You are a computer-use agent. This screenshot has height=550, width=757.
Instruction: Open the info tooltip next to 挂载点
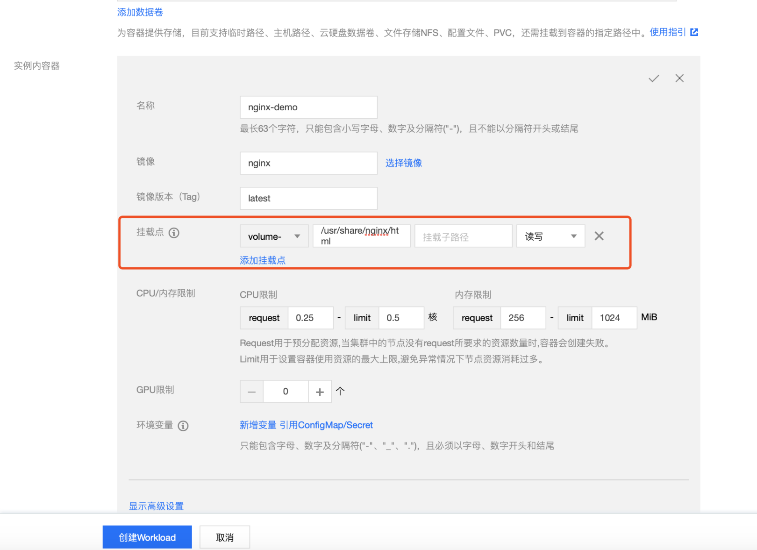[174, 233]
